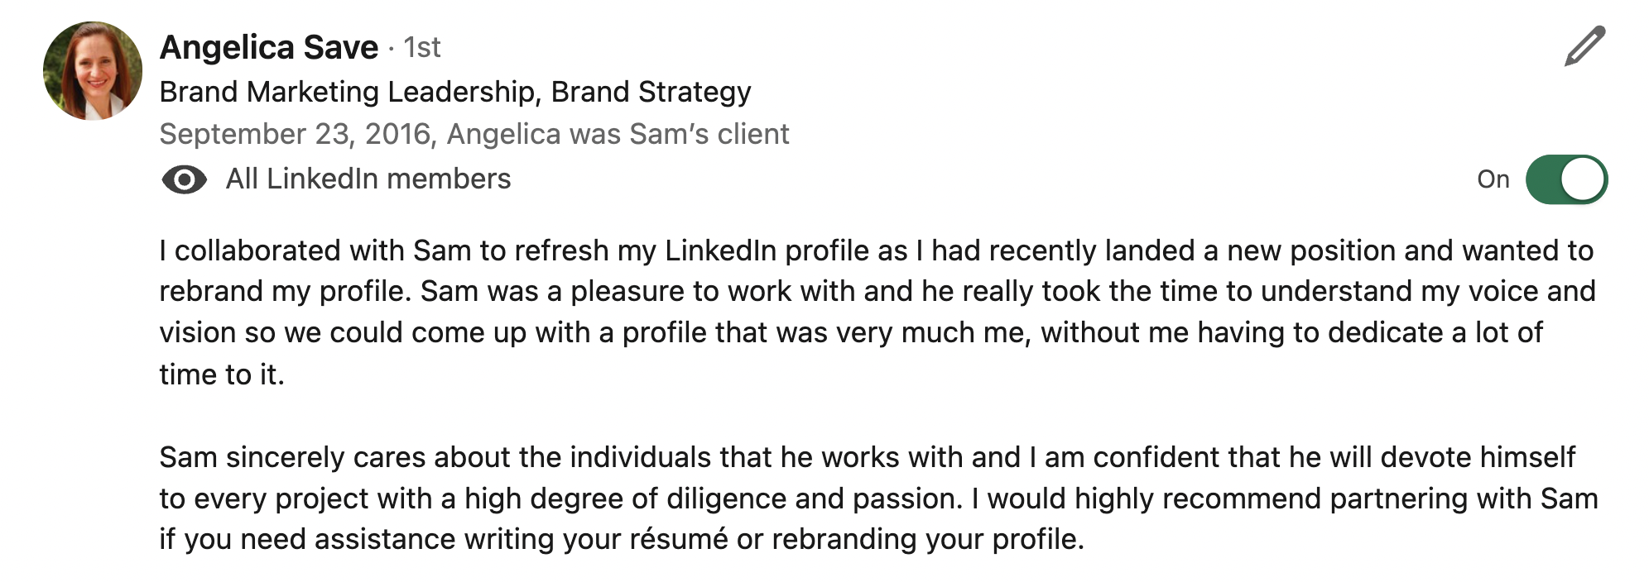Click the On label beside the switch
Screen dimensions: 1649x582
coord(1493,179)
